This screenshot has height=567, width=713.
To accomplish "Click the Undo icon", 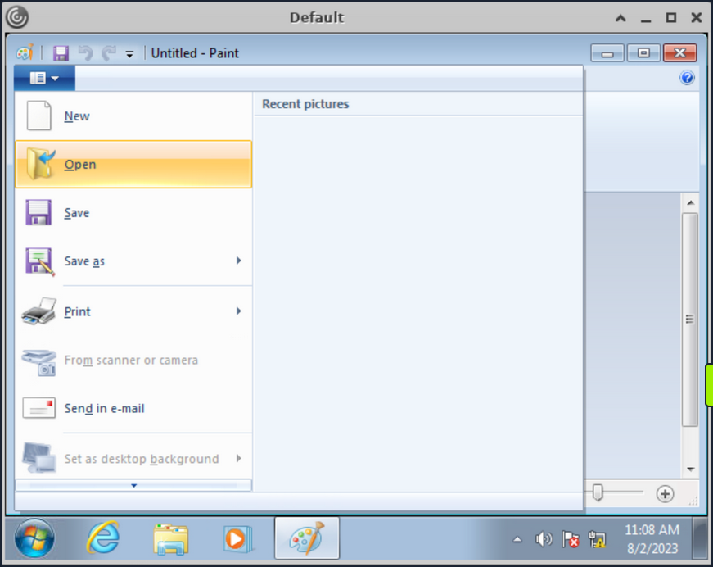I will coord(84,52).
